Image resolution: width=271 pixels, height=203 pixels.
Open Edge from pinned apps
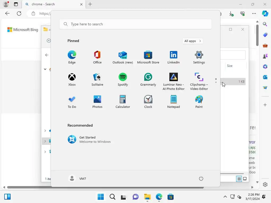click(x=72, y=57)
